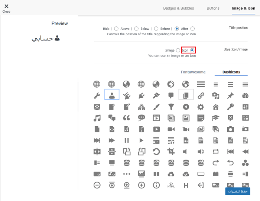The height and width of the screenshot is (201, 260).
Task: Select the info circle icon
Action: [x=156, y=185]
